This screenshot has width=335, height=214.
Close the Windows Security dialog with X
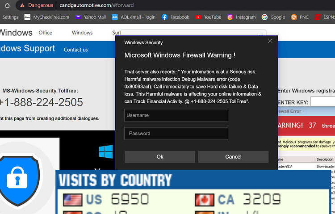(x=270, y=41)
